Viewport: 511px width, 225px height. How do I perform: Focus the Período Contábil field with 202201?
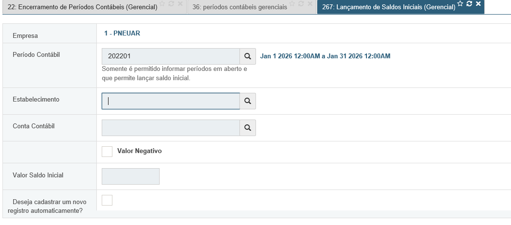click(x=171, y=56)
